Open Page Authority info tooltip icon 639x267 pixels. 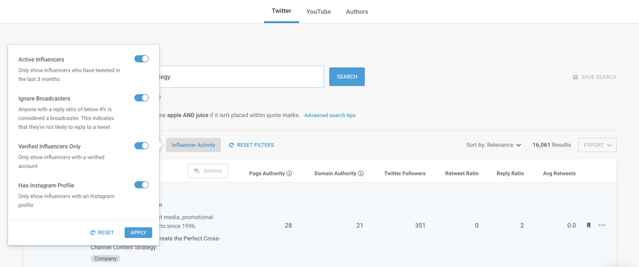pos(290,174)
